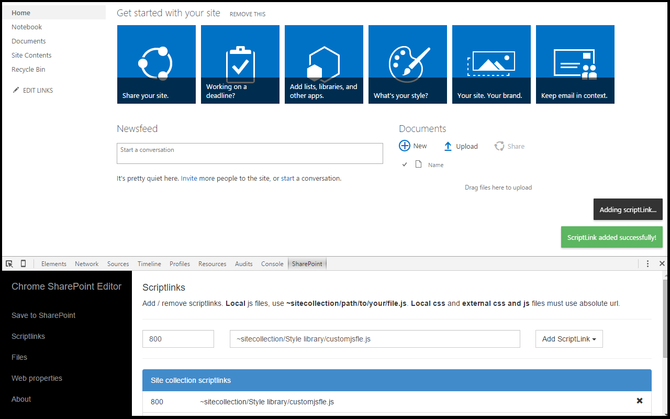Viewport: 670px width, 419px height.
Task: Switch to the Network DevTools tab
Action: pyautogui.click(x=86, y=264)
